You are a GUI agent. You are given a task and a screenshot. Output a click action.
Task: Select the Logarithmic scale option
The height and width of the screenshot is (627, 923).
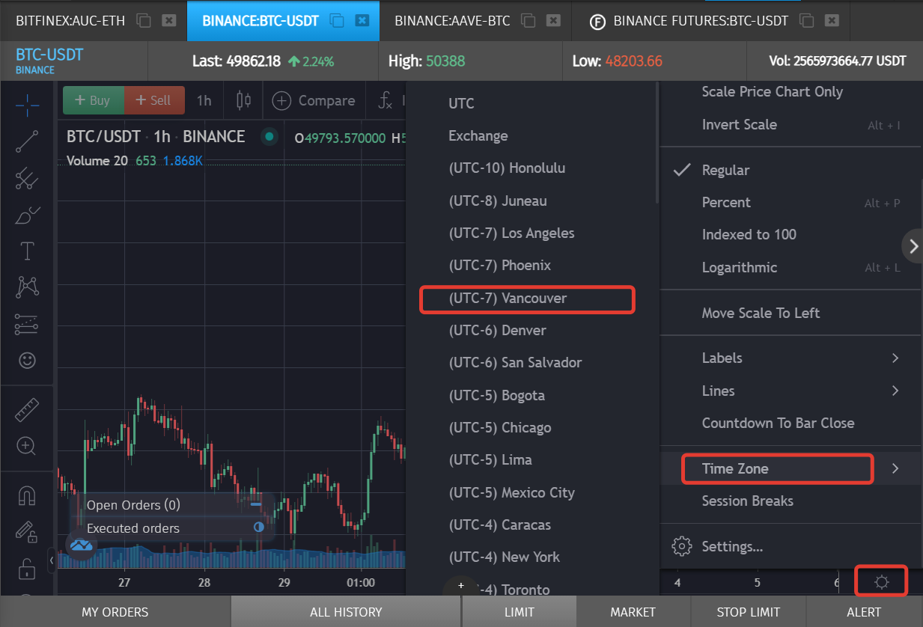790,267
